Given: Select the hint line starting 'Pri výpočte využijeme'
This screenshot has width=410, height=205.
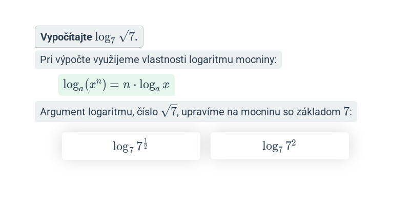Looking at the screenshot, I should [158, 59].
